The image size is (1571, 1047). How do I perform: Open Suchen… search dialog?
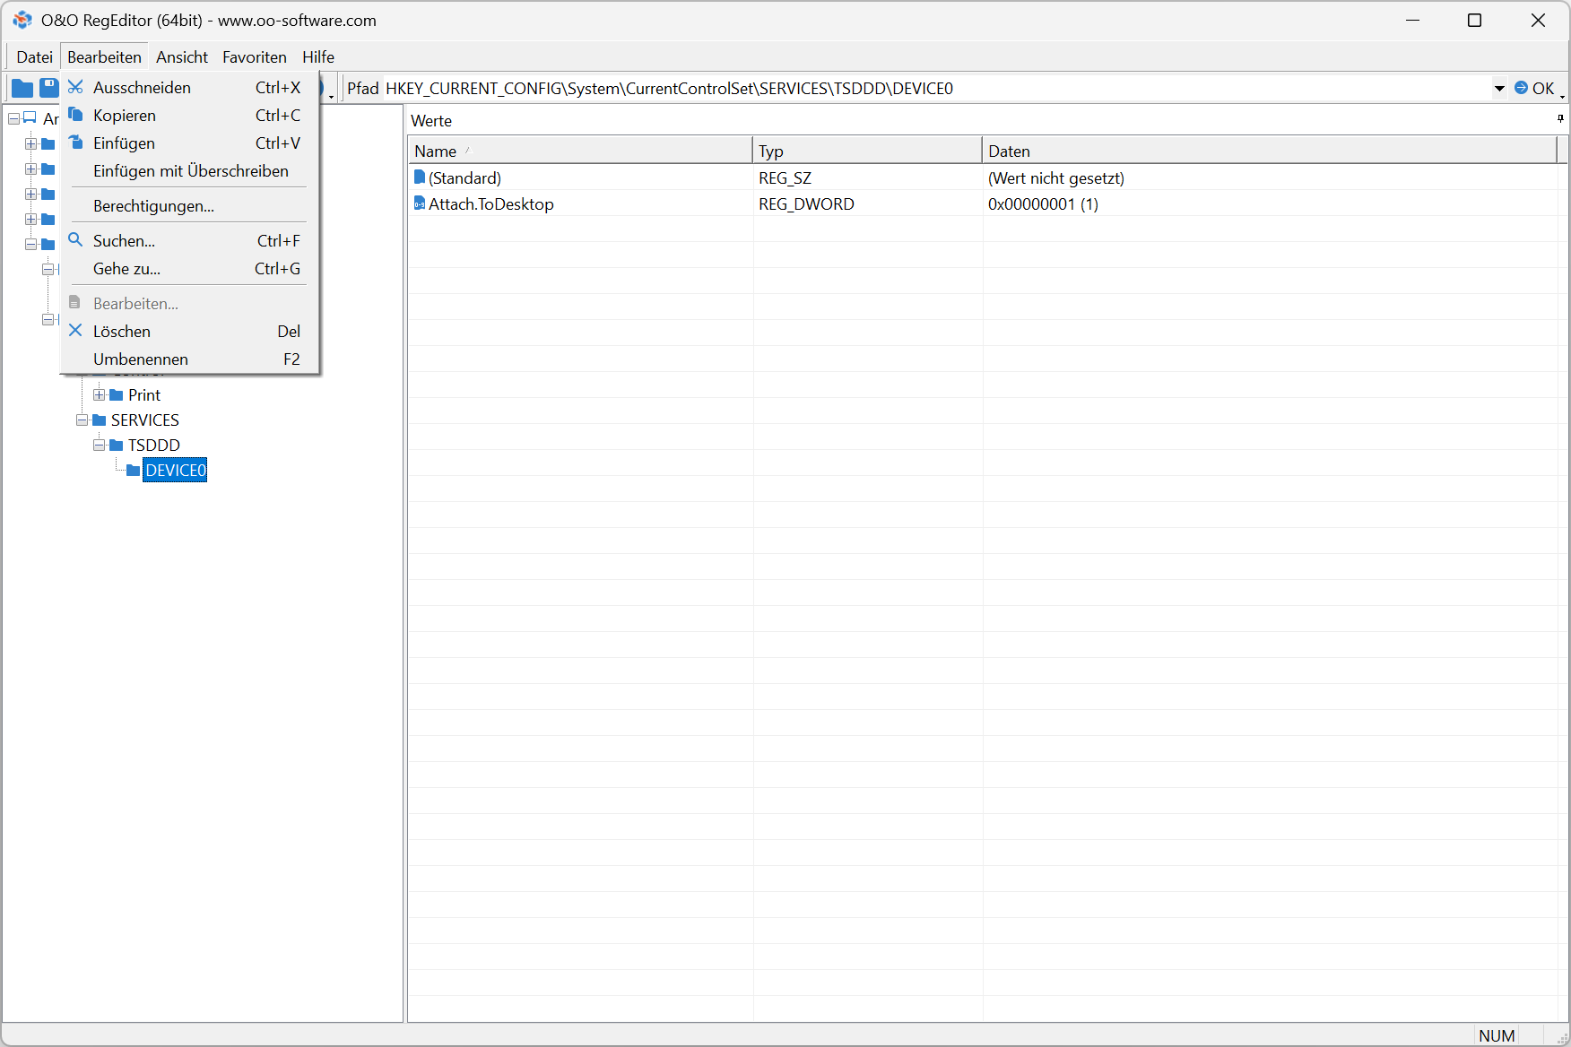pyautogui.click(x=124, y=241)
